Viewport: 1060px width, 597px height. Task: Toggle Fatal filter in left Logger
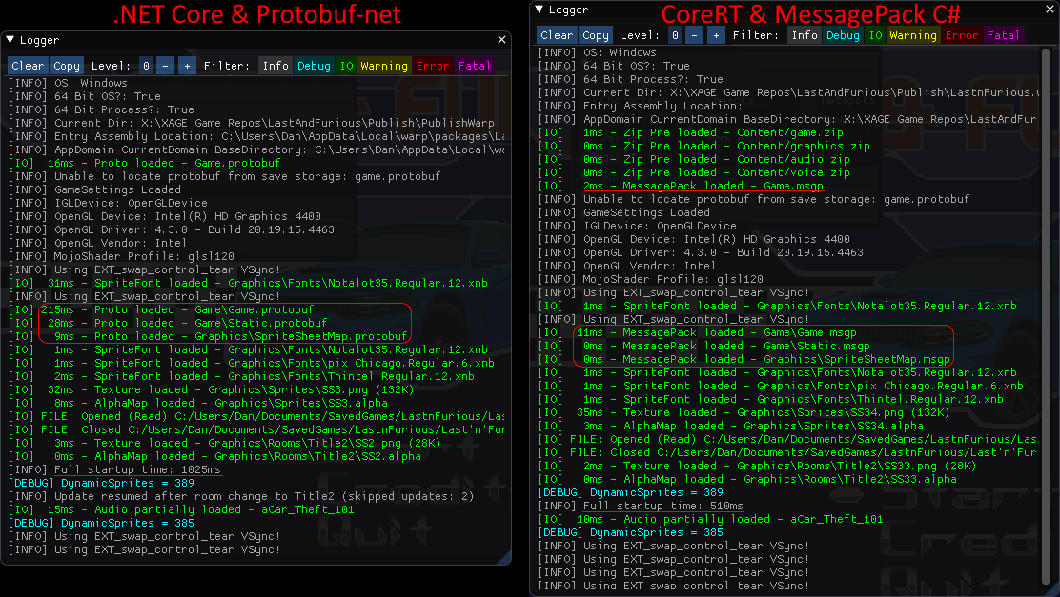coord(474,66)
